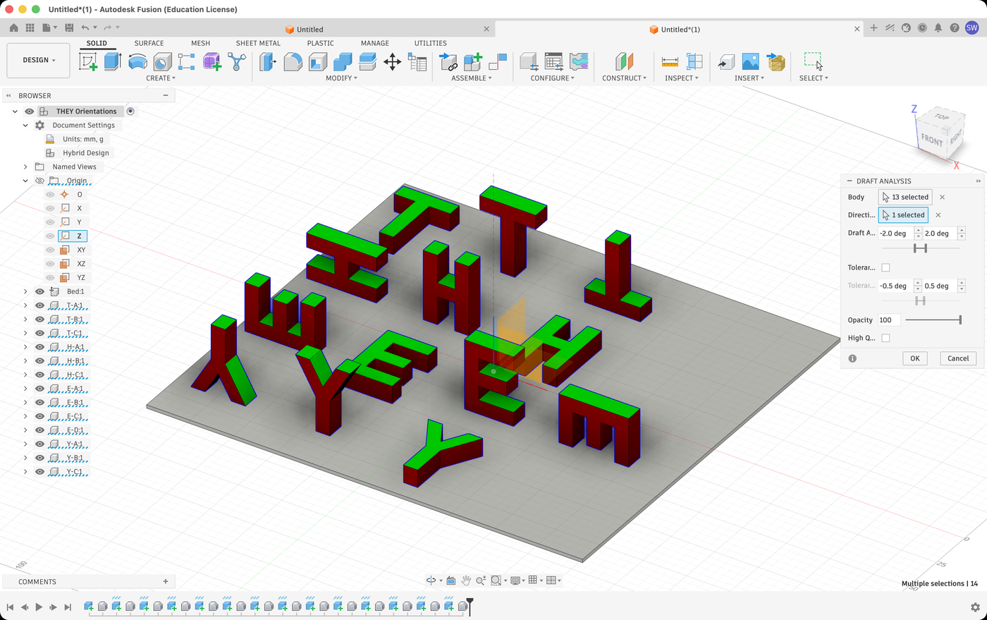This screenshot has height=620, width=987.
Task: Open the notifications bell icon
Action: [x=938, y=28]
